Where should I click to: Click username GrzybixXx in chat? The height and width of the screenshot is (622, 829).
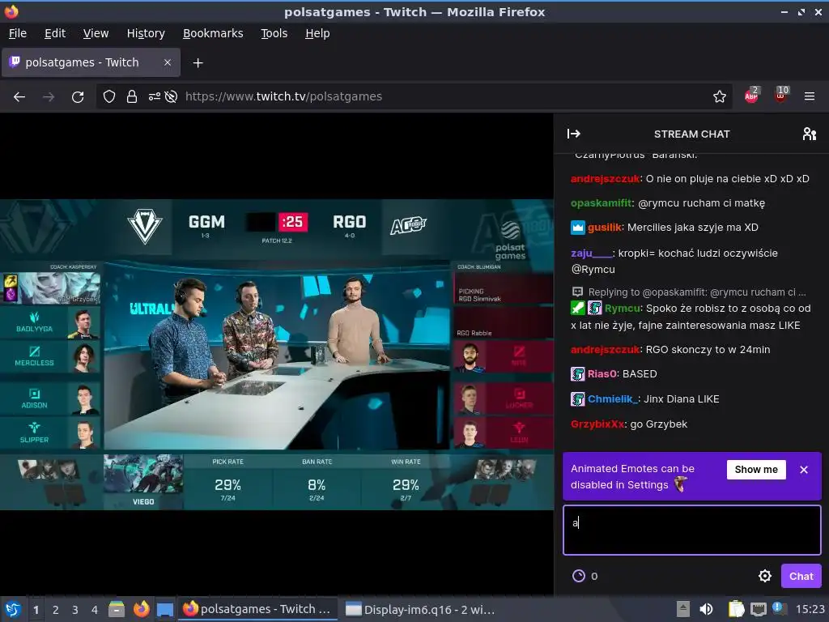[597, 424]
